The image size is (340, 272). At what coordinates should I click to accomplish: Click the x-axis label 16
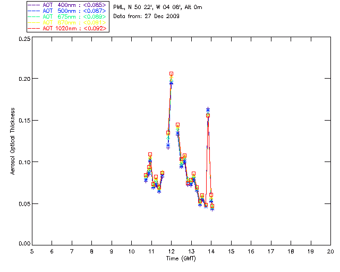(x=251, y=251)
